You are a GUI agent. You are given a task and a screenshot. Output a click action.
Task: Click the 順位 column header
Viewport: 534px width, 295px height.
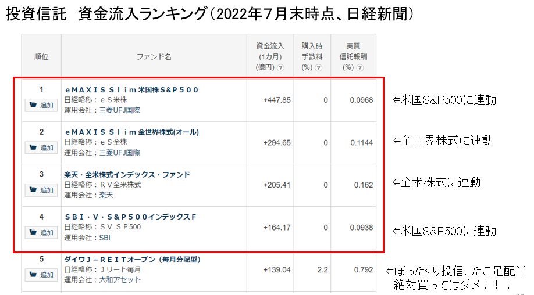(41, 56)
